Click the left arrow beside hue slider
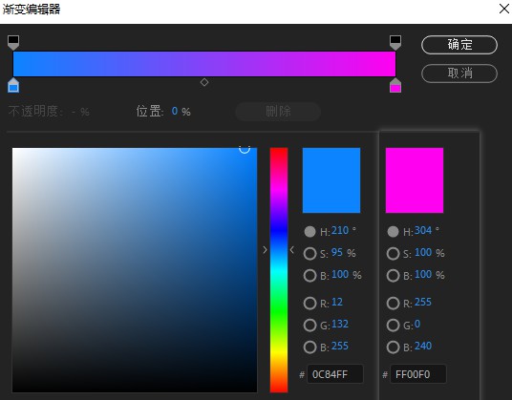 click(292, 250)
